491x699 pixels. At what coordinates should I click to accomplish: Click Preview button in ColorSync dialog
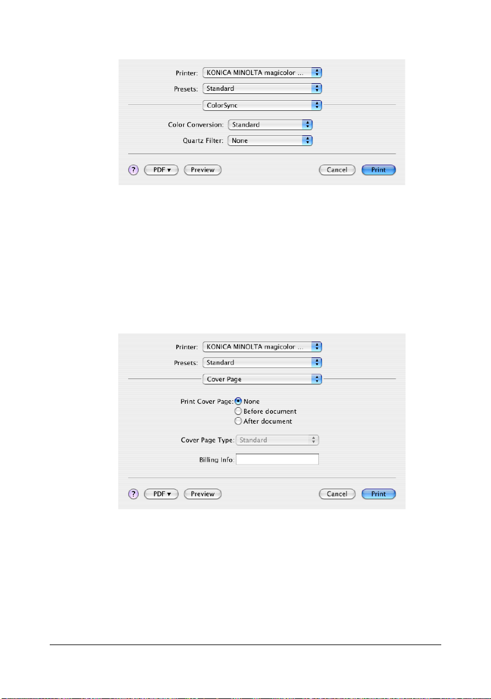point(202,170)
